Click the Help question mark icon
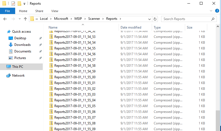Viewport: 221px width, 131px height. tap(217, 11)
